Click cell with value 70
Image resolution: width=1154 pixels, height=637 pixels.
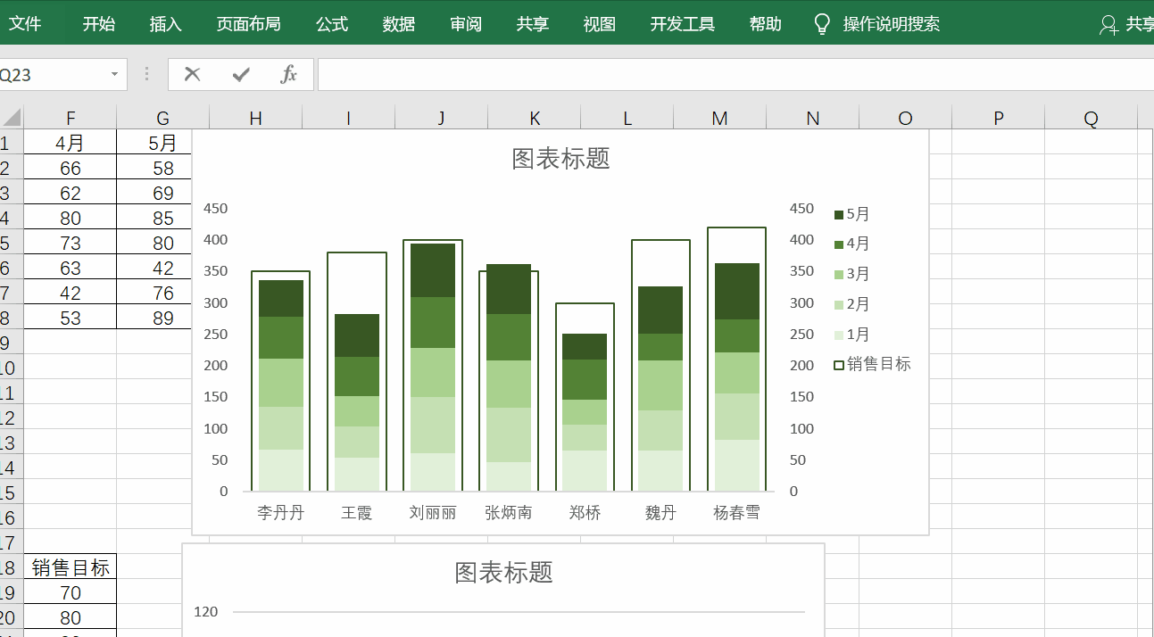(x=71, y=592)
